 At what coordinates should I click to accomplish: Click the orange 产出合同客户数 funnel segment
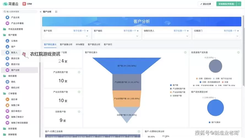pos(127,99)
